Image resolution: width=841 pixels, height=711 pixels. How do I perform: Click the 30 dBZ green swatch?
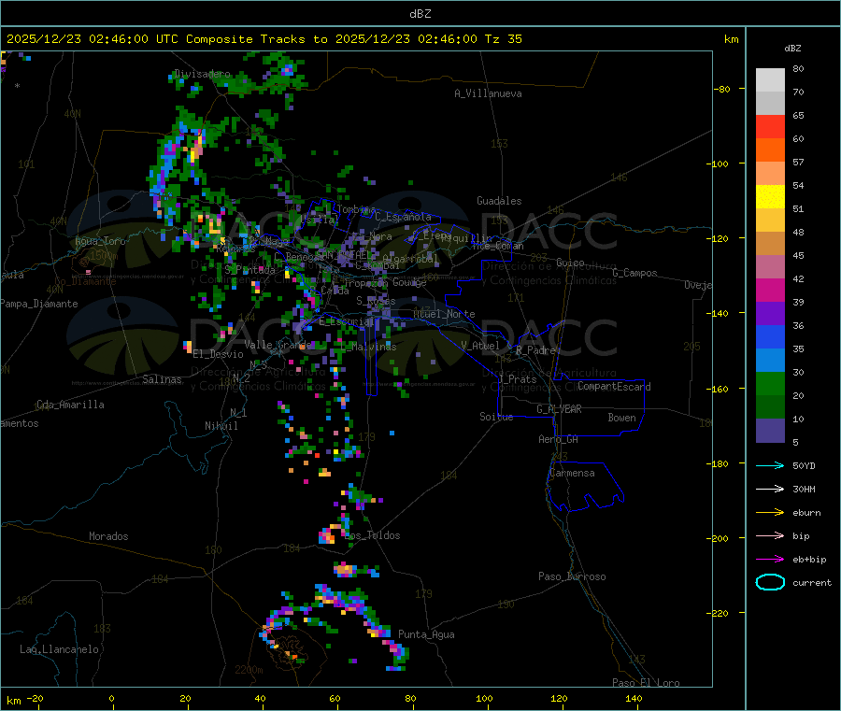770,383
